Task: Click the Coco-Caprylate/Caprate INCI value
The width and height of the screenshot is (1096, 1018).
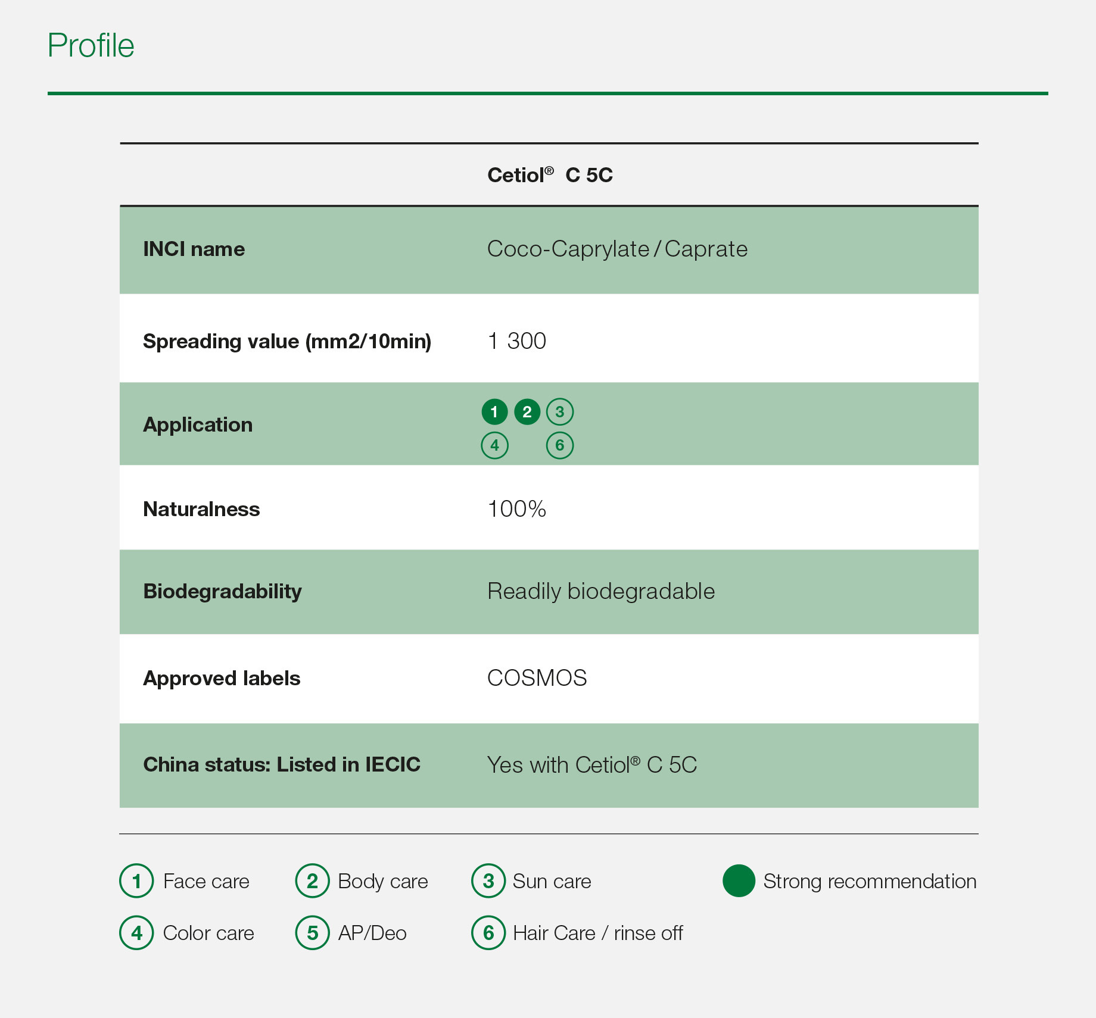Action: pyautogui.click(x=617, y=249)
